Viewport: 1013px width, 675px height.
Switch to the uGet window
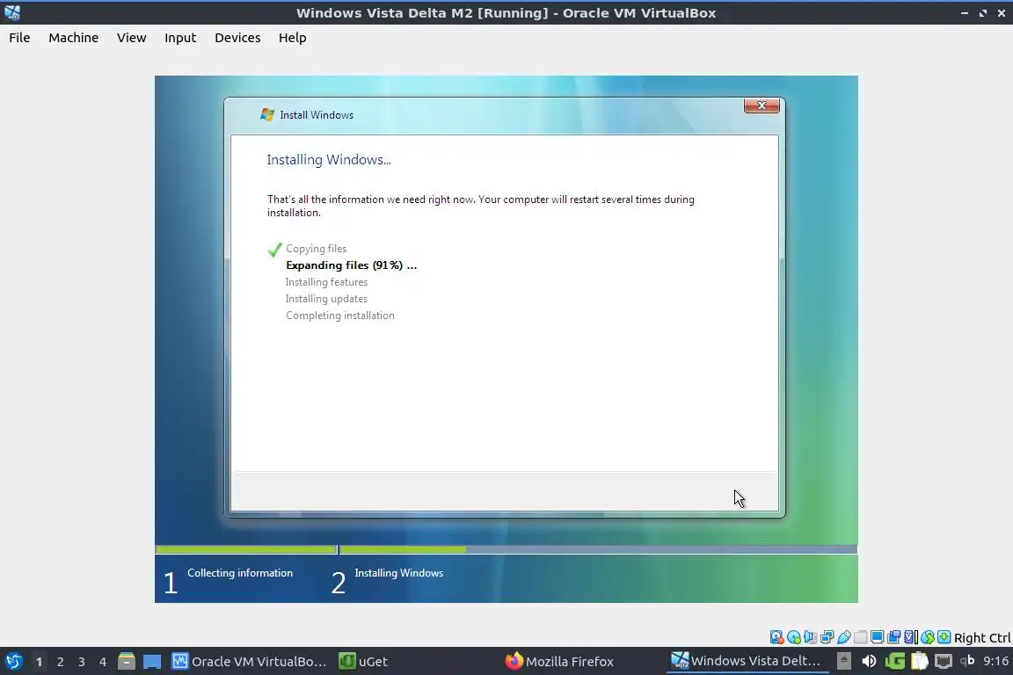tap(364, 662)
